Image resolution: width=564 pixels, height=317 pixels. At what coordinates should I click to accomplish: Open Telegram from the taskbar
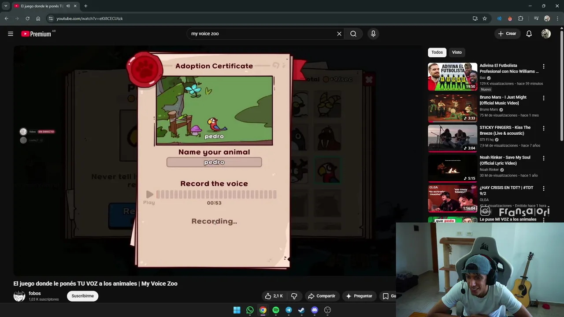pos(289,310)
